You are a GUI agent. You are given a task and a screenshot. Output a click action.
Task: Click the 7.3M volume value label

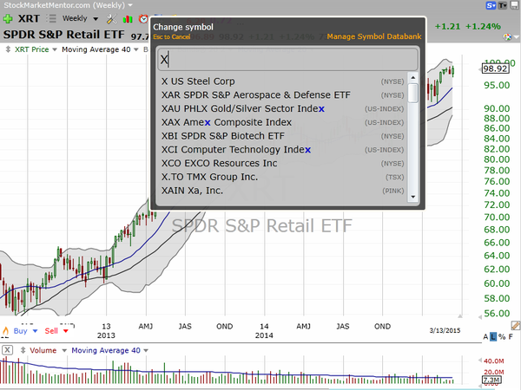(491, 380)
